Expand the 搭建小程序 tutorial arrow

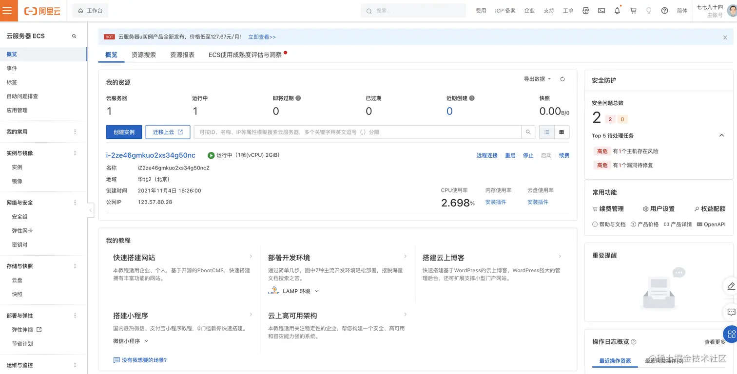click(251, 315)
